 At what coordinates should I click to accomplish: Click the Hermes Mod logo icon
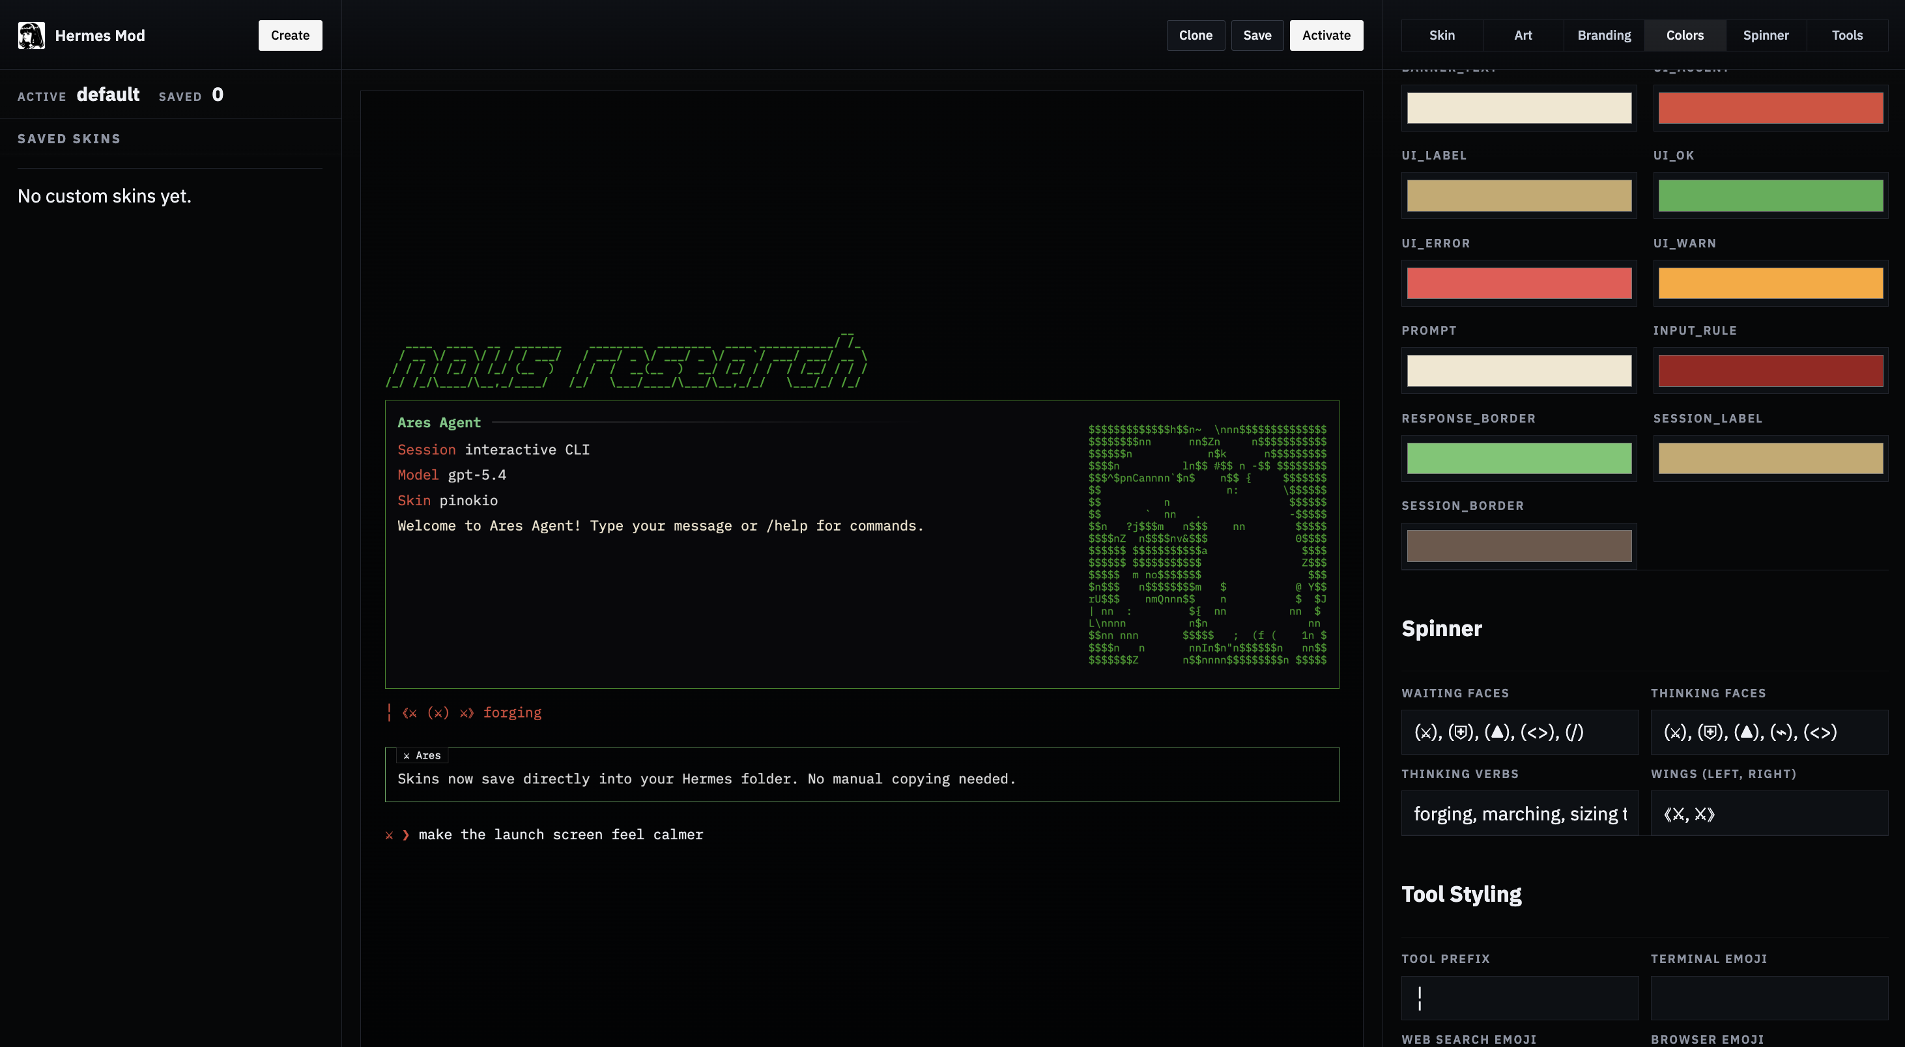pyautogui.click(x=31, y=35)
